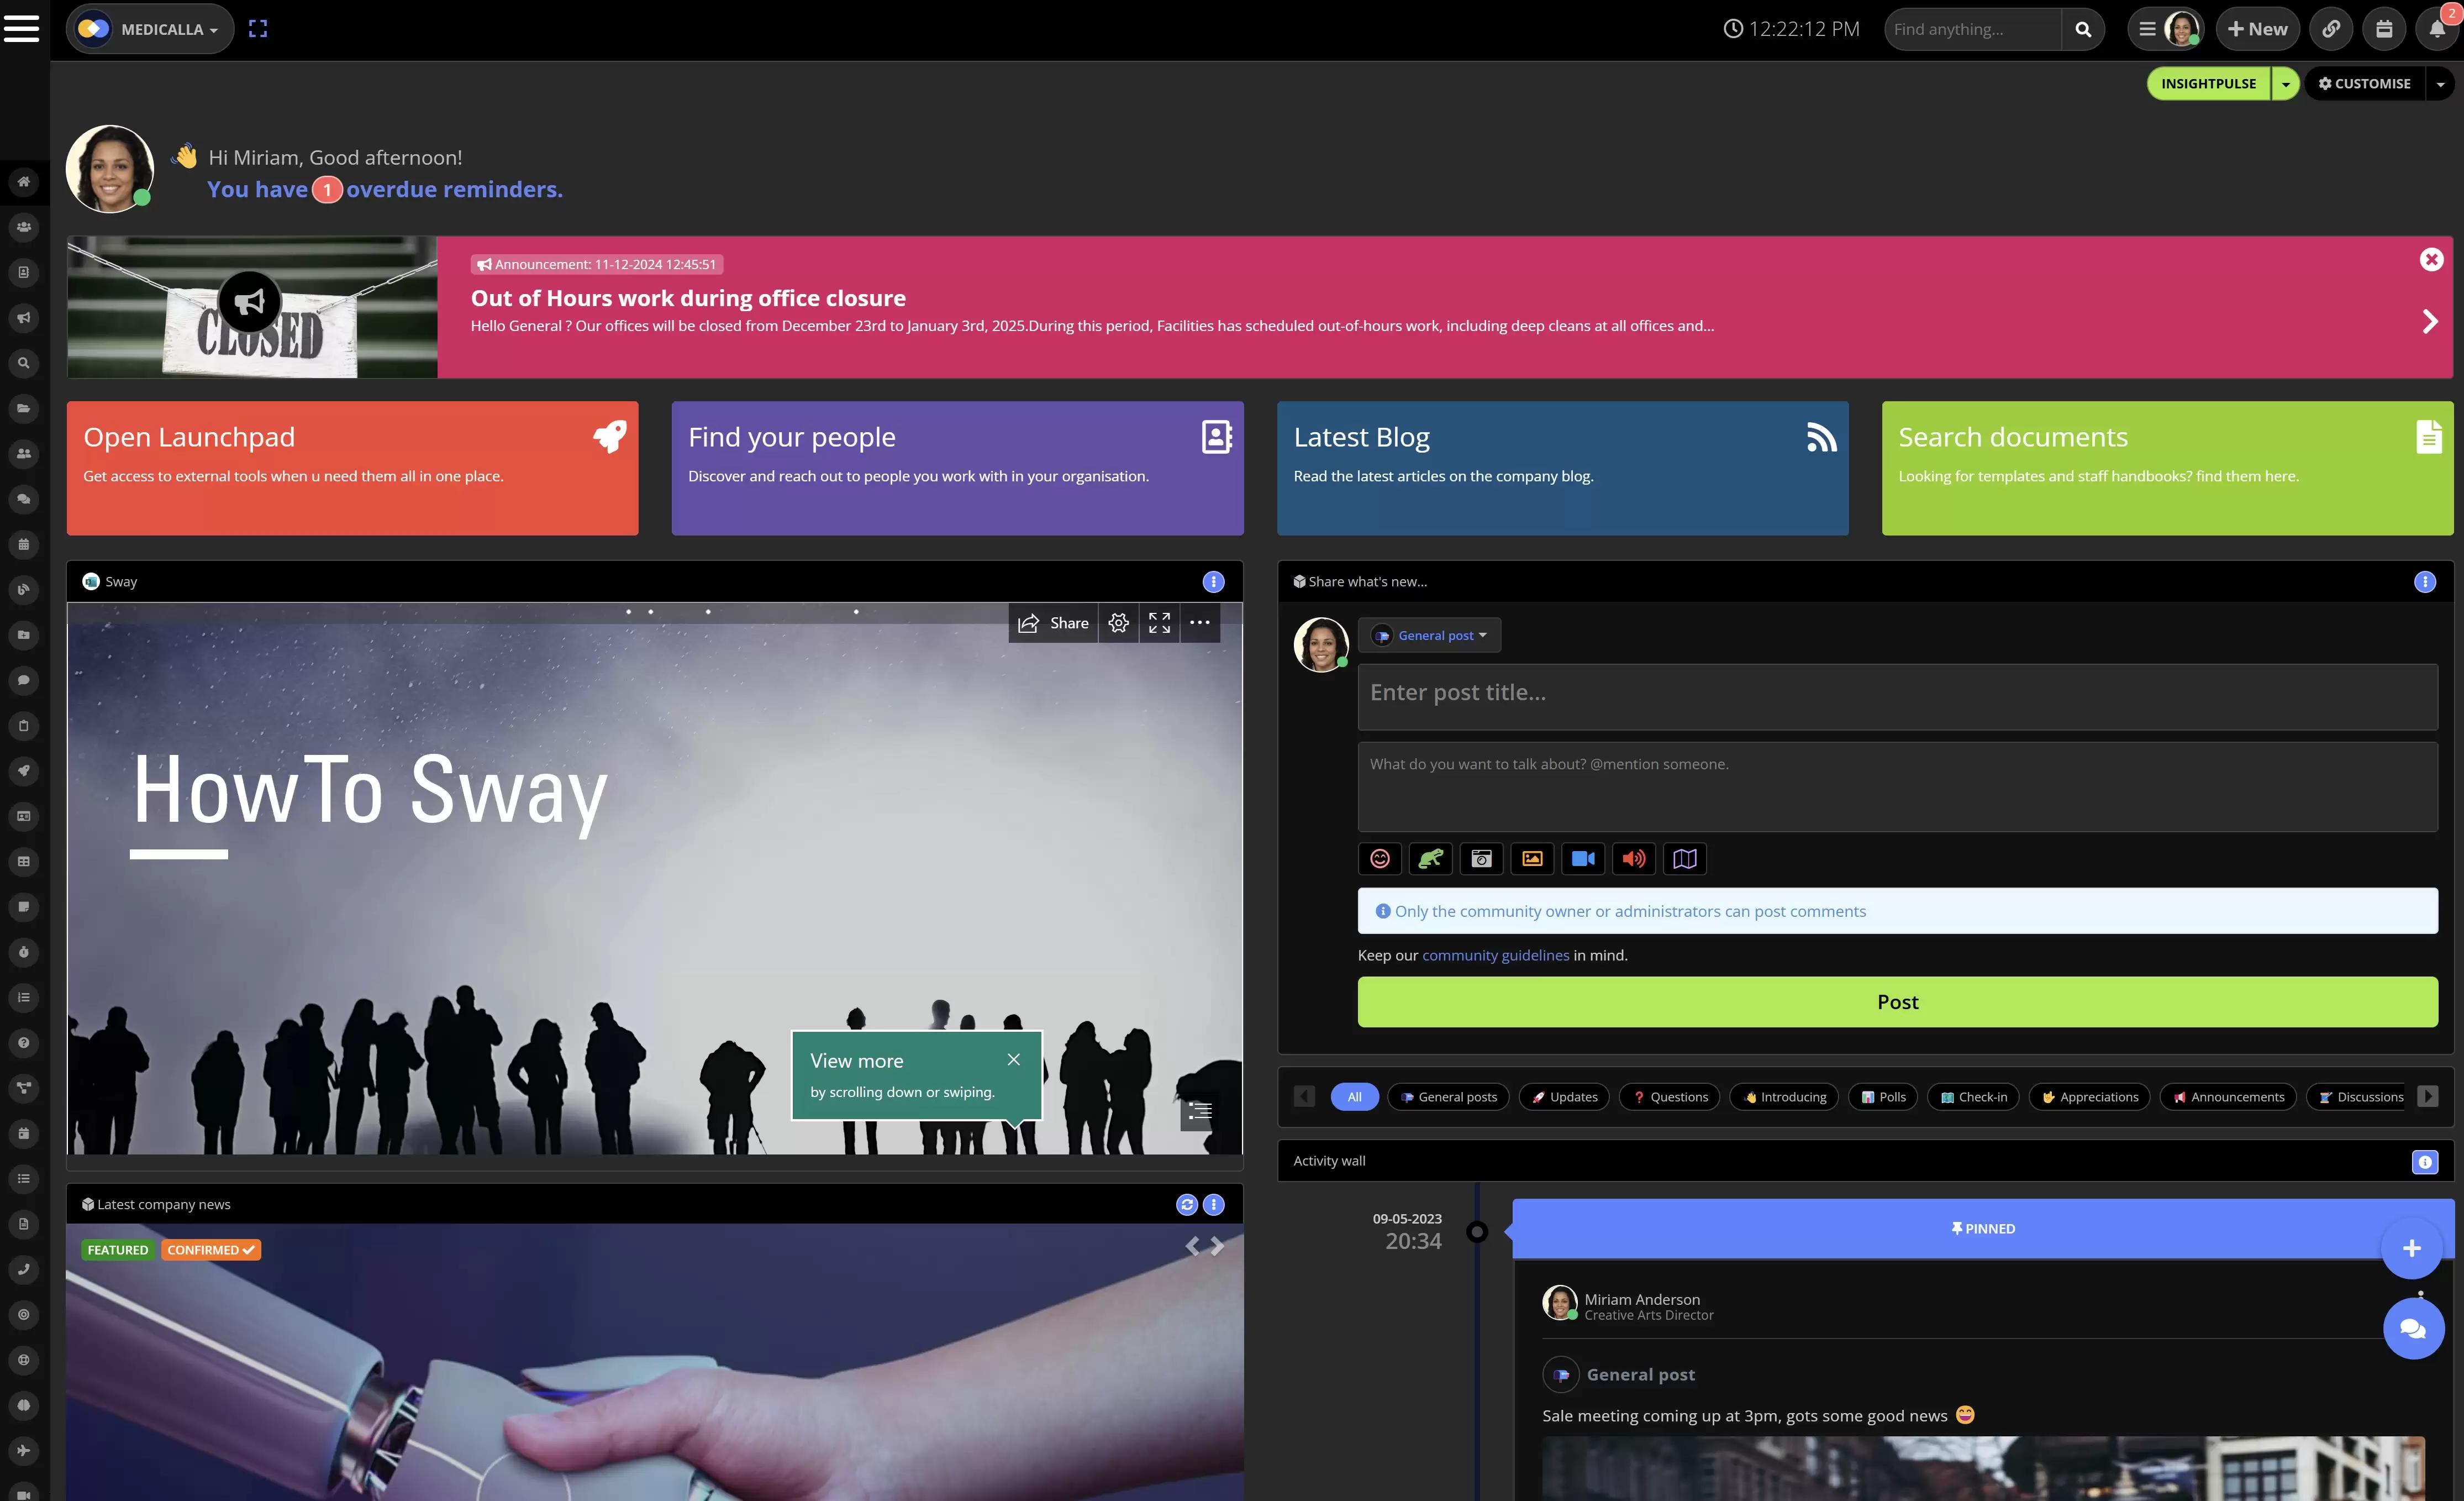Image resolution: width=2464 pixels, height=1501 pixels.
Task: Refresh the Latest company news widget
Action: click(1187, 1204)
